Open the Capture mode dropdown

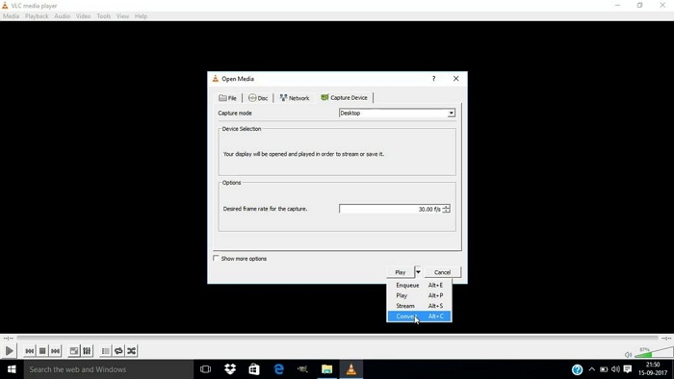pos(397,113)
